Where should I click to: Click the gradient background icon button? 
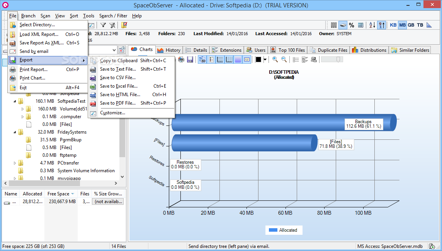click(238, 59)
